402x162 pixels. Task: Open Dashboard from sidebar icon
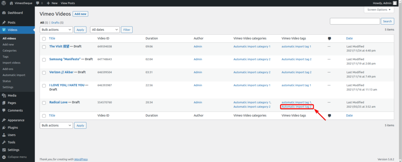click(4, 13)
